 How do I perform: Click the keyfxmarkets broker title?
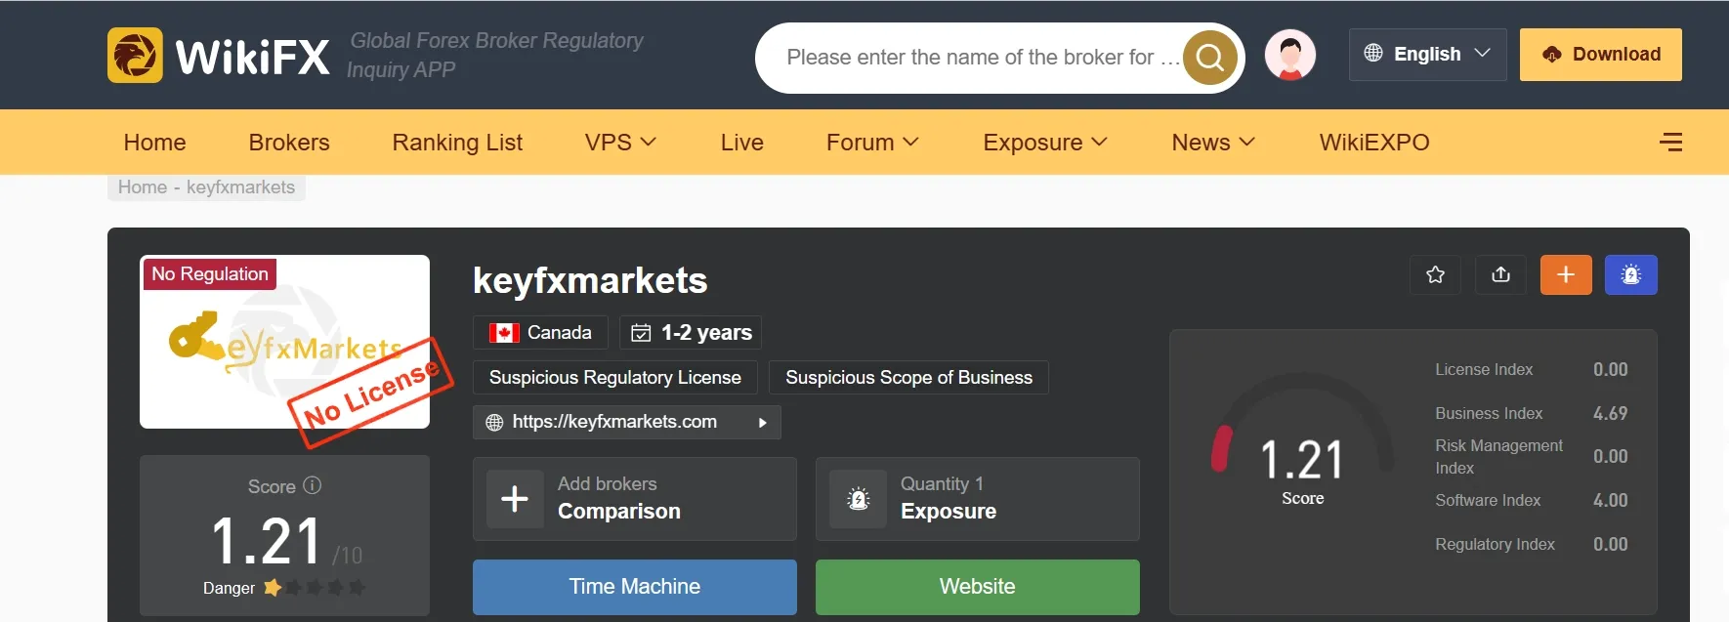[590, 280]
